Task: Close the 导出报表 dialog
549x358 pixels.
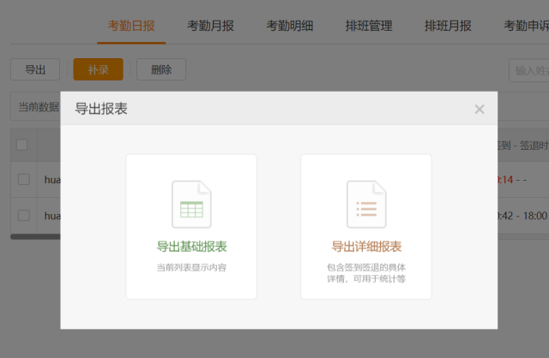Action: tap(480, 109)
